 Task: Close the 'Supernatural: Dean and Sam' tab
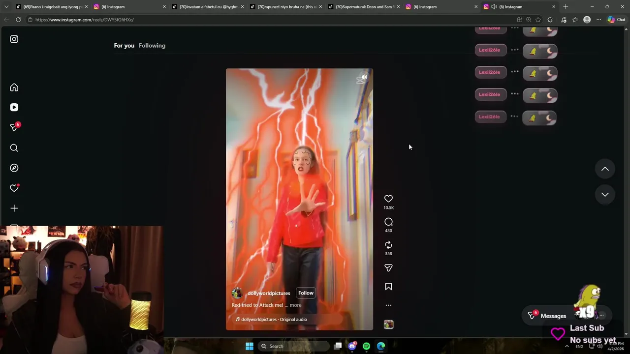click(x=398, y=7)
